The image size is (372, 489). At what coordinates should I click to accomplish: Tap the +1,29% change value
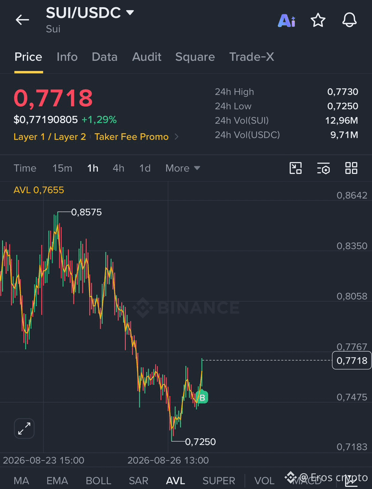pos(99,119)
